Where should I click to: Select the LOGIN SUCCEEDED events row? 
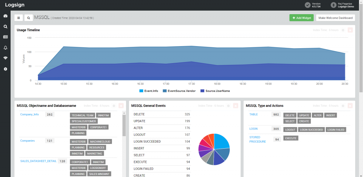pyautogui.click(x=162, y=142)
